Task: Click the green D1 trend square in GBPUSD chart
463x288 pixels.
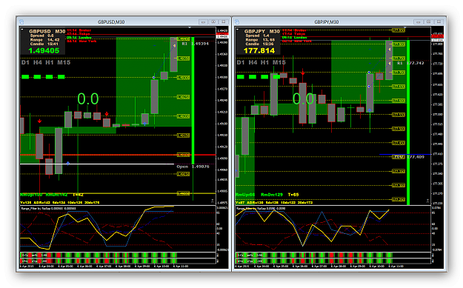Action: click(25, 77)
